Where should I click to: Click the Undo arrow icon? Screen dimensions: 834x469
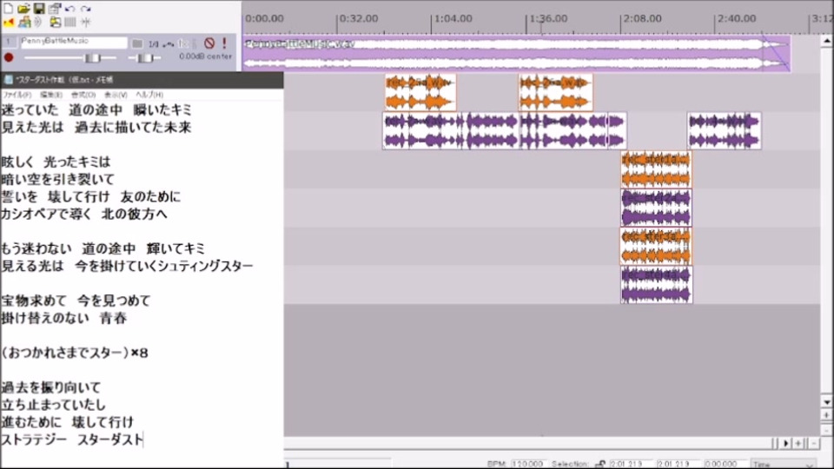point(69,9)
